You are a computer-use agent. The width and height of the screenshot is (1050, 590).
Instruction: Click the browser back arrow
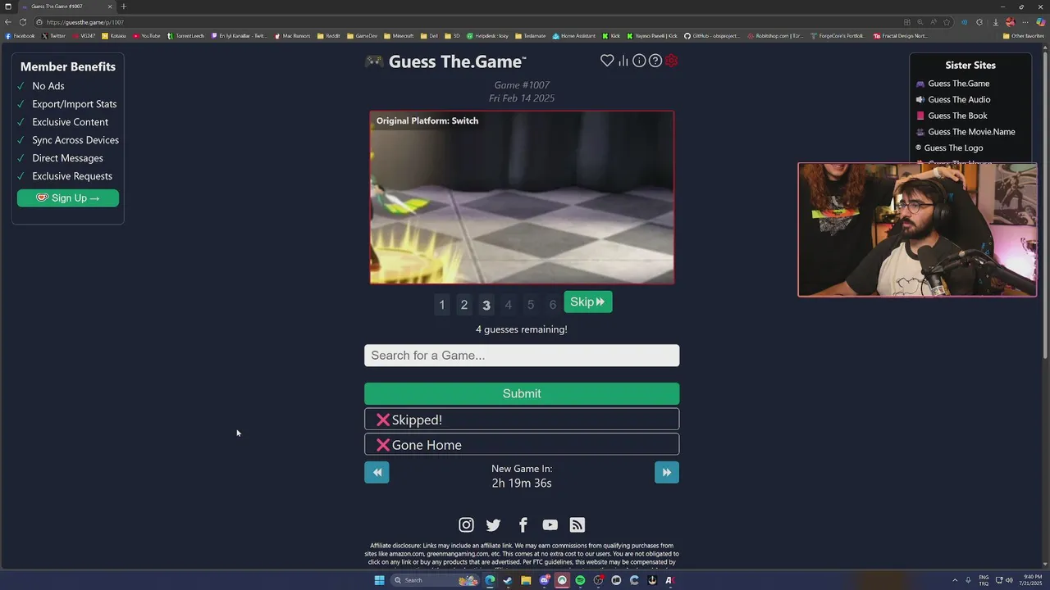click(x=8, y=22)
